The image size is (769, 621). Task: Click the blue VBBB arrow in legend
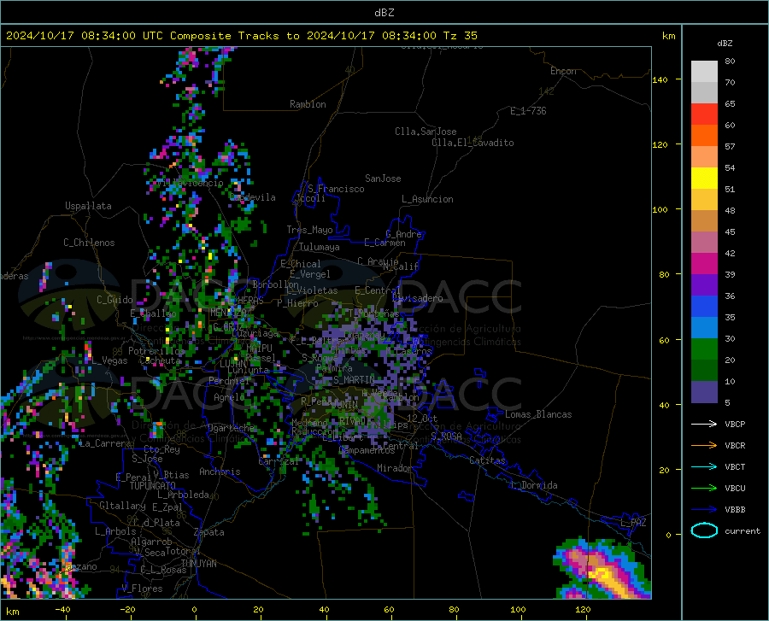tap(704, 510)
